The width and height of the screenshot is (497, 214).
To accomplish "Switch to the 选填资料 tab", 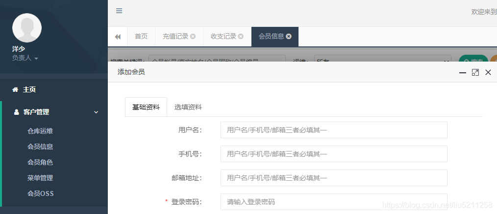I will (188, 107).
